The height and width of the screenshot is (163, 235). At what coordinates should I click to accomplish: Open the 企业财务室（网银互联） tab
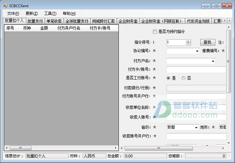click(x=162, y=21)
